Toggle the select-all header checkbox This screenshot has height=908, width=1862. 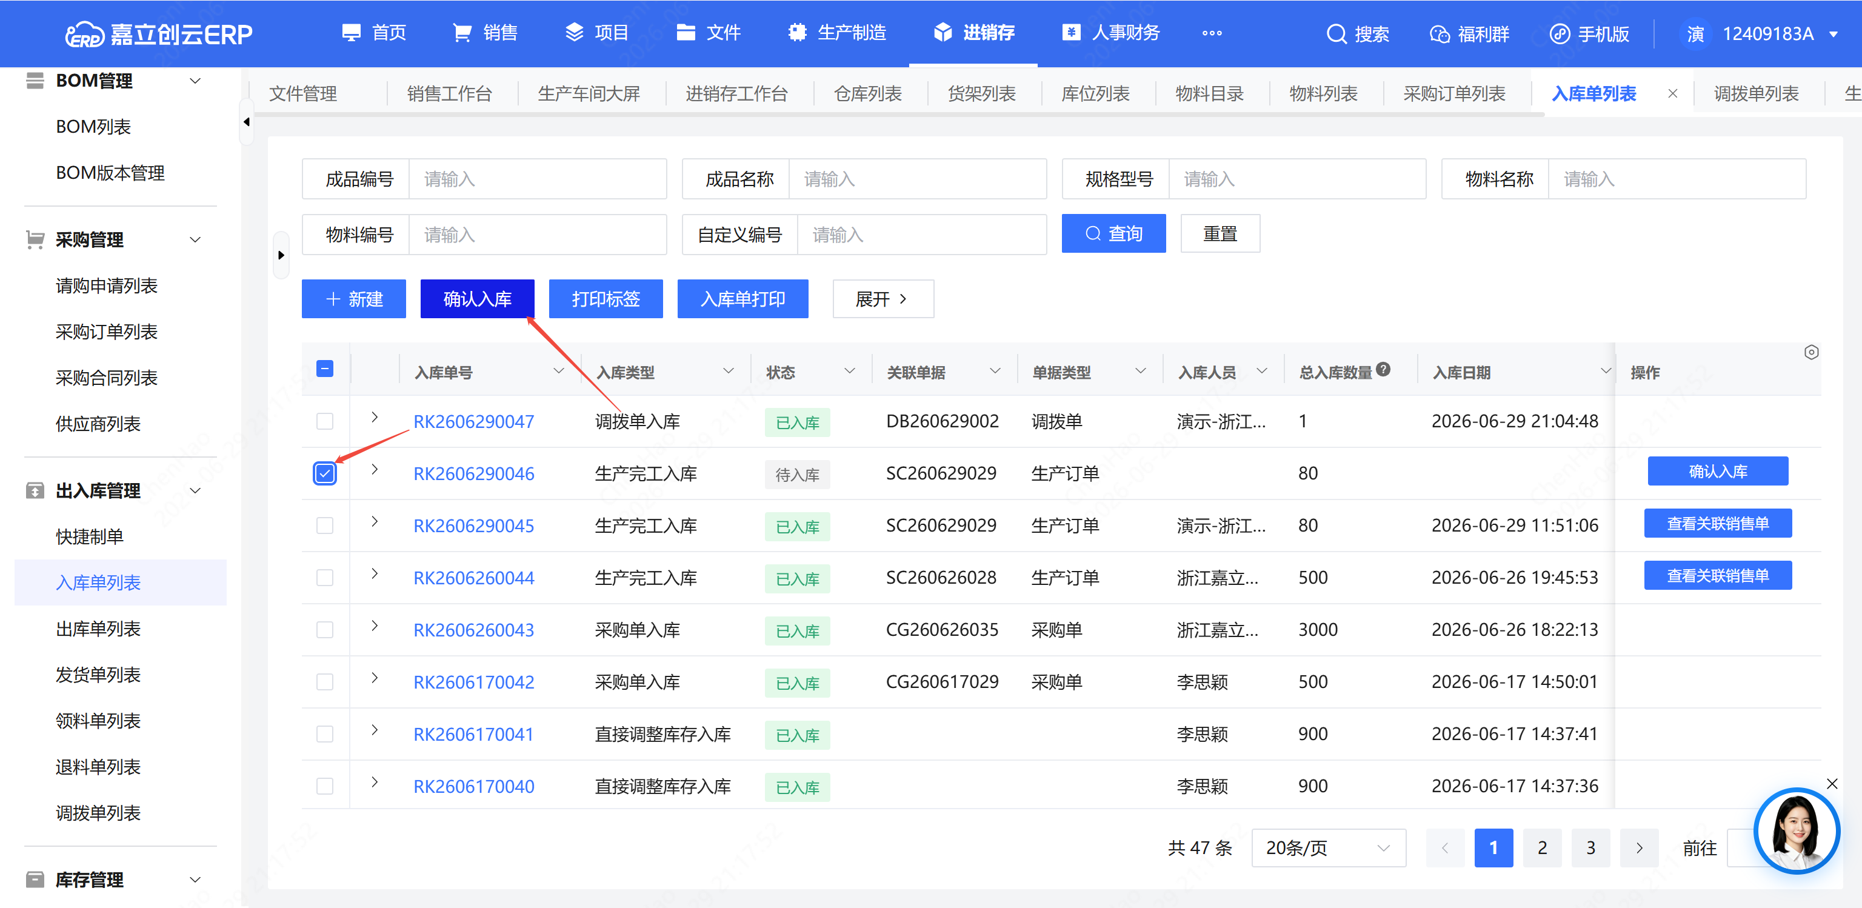tap(324, 369)
